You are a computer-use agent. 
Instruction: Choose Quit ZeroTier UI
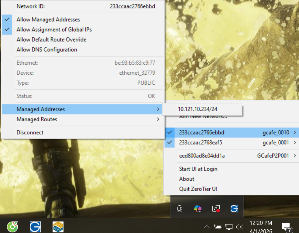(x=198, y=189)
